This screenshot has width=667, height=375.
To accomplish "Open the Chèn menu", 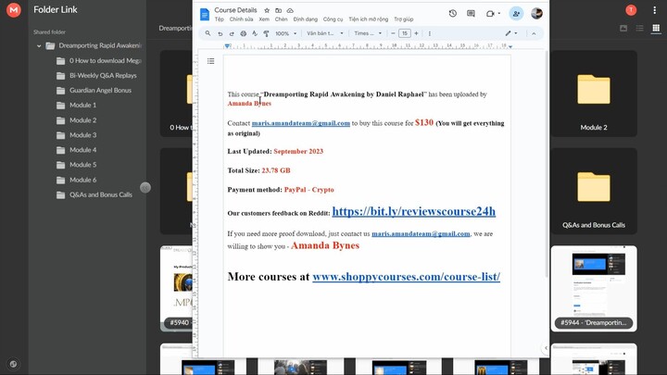I will pos(281,19).
